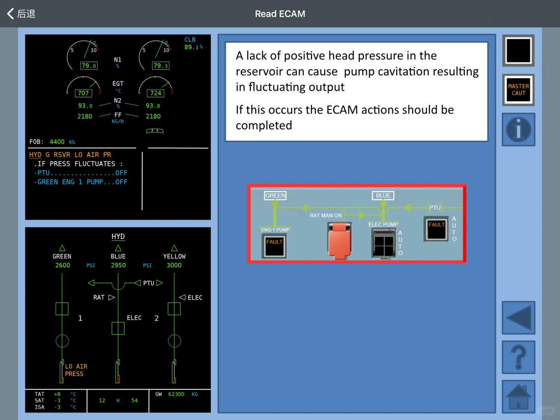The image size is (560, 420).
Task: Click the left fuel flow value 2180
Action: click(85, 116)
